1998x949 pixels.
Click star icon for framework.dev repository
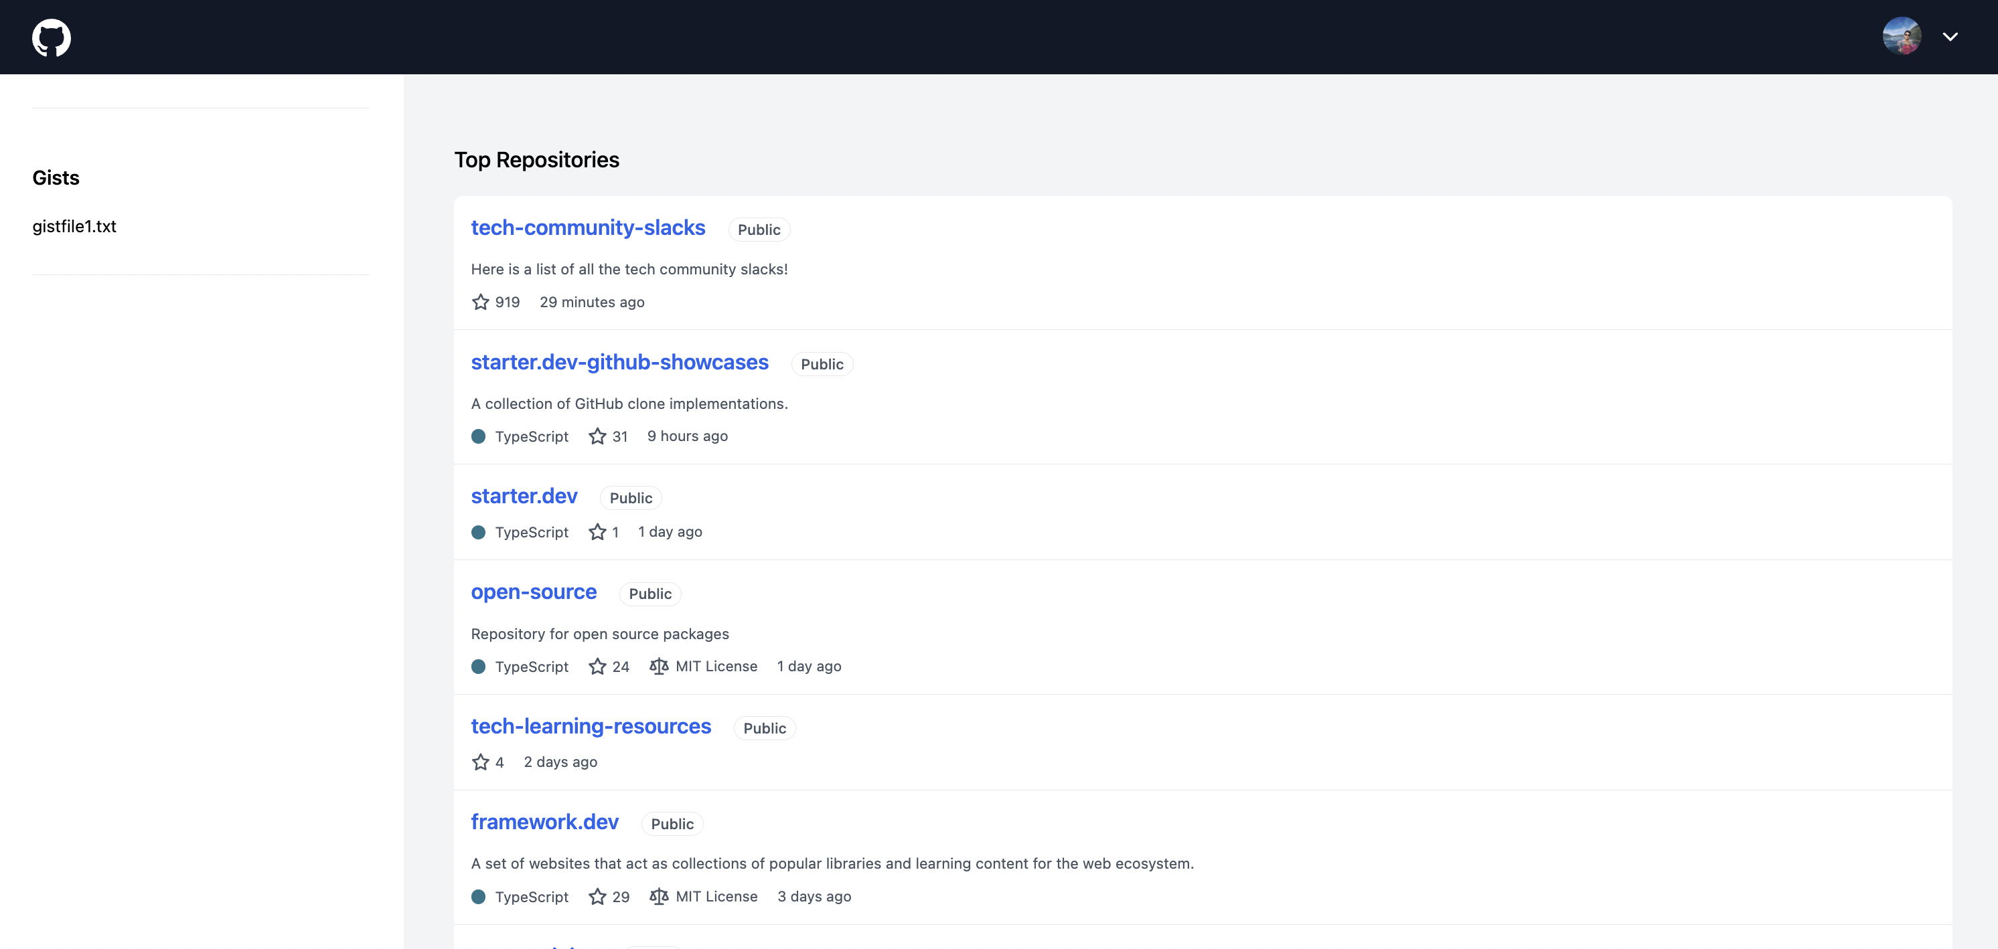597,896
